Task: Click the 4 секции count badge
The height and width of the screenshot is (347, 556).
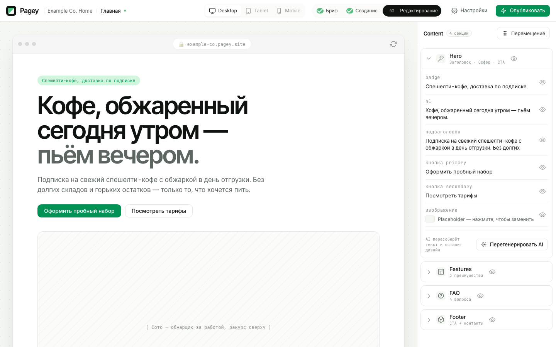Action: point(459,34)
